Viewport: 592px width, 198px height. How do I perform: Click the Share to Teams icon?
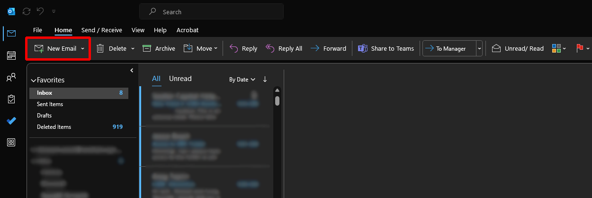363,48
